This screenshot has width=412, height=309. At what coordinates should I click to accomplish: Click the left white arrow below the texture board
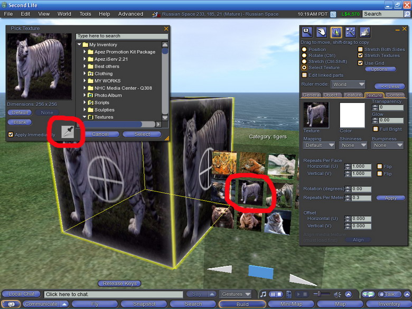coord(220,269)
